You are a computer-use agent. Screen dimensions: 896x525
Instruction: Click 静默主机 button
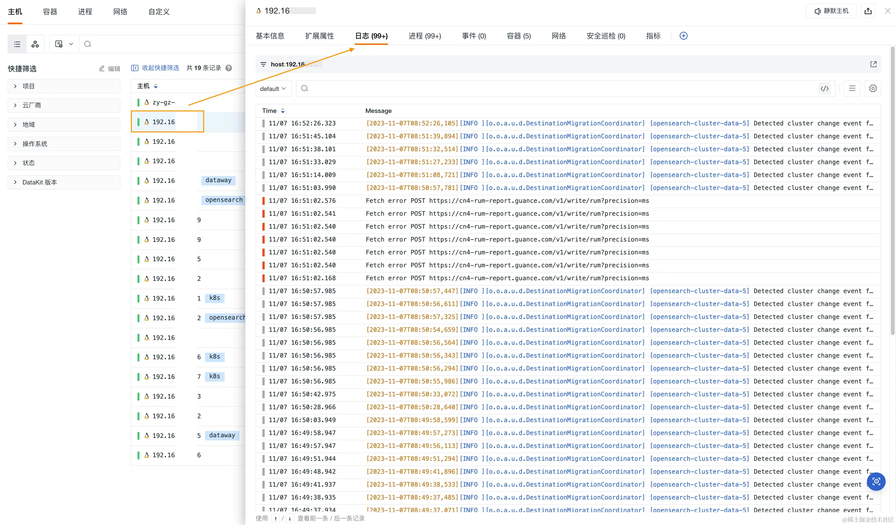click(831, 11)
